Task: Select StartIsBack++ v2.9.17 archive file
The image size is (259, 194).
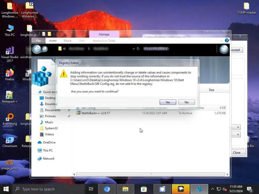Action: coord(95,113)
